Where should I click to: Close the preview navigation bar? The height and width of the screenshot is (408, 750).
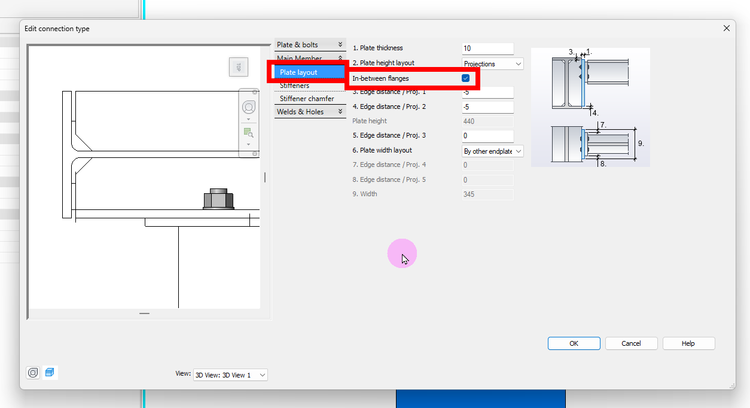(255, 92)
